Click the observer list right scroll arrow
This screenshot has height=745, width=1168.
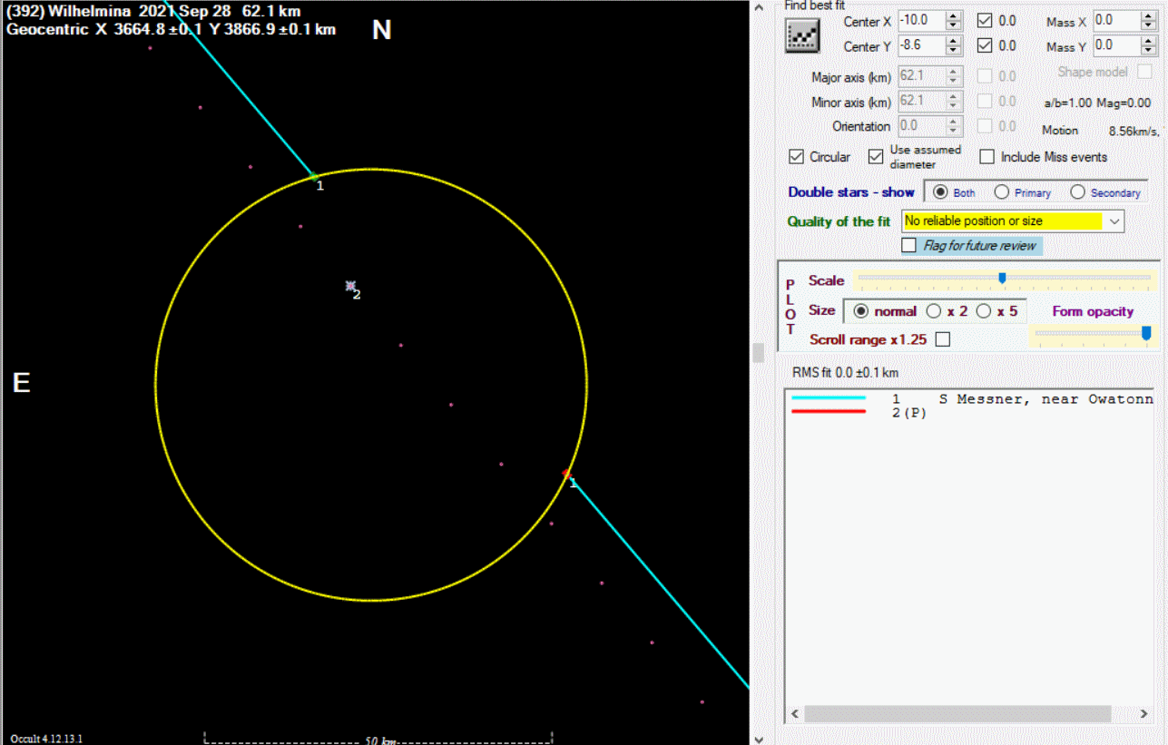[1144, 714]
